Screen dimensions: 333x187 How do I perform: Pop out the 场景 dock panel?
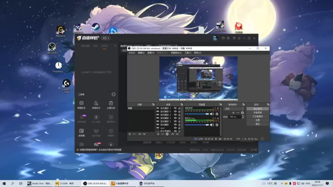coord(153,105)
